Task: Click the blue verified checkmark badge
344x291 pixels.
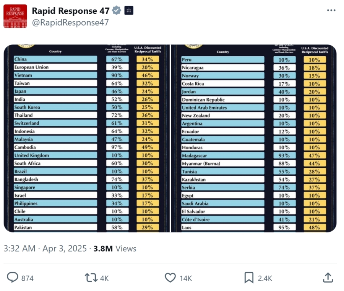Action: click(117, 10)
